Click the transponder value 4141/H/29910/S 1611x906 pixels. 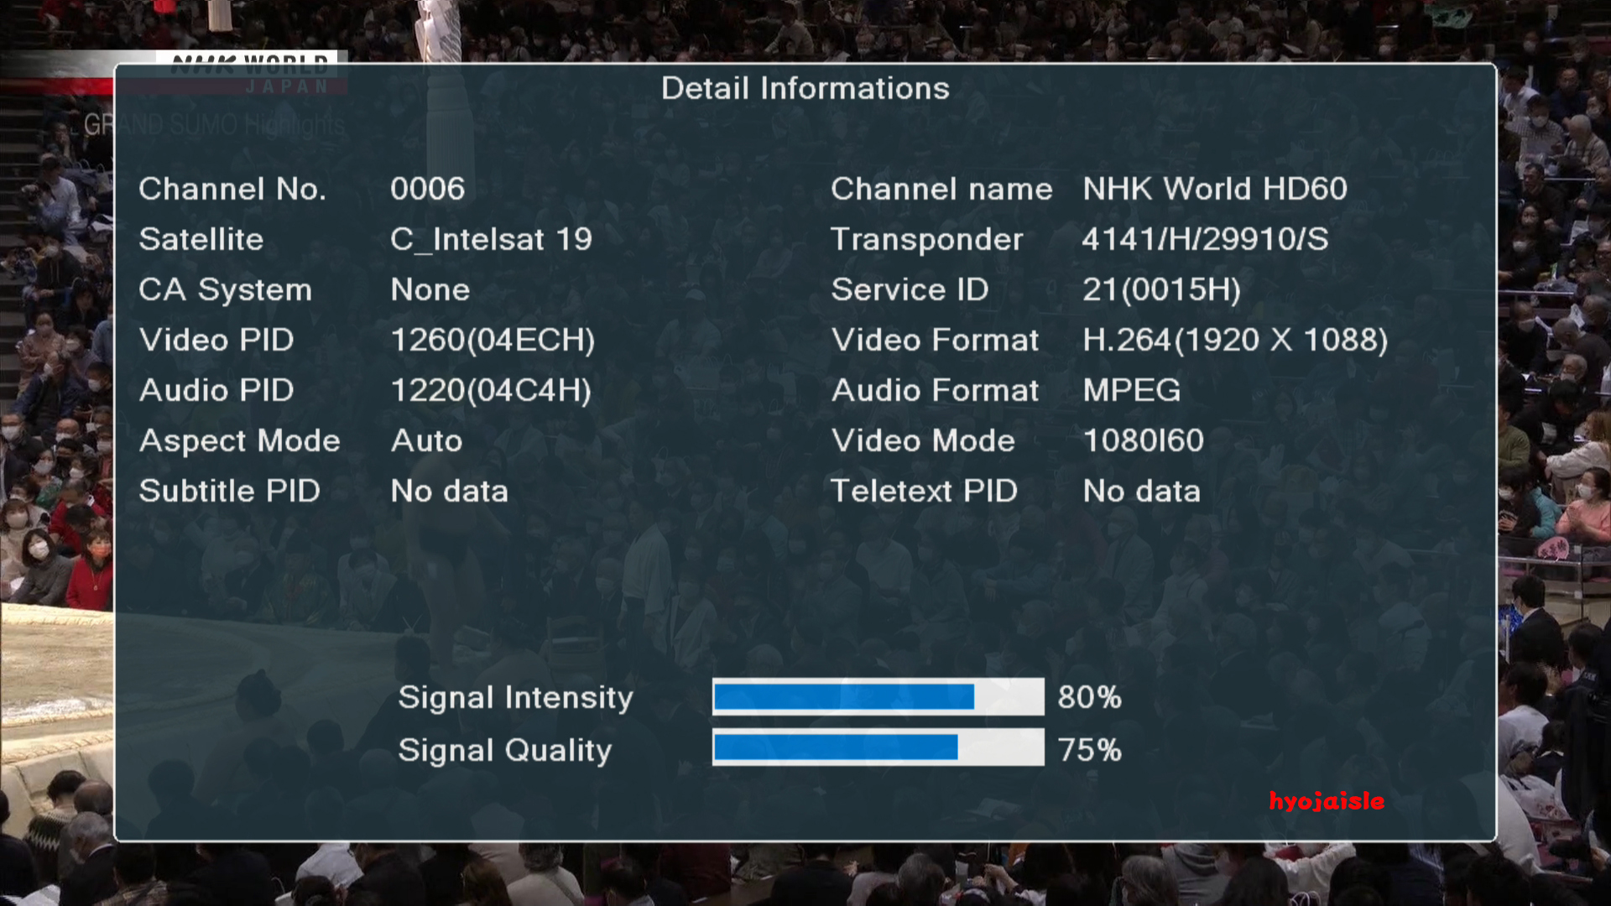(1205, 240)
